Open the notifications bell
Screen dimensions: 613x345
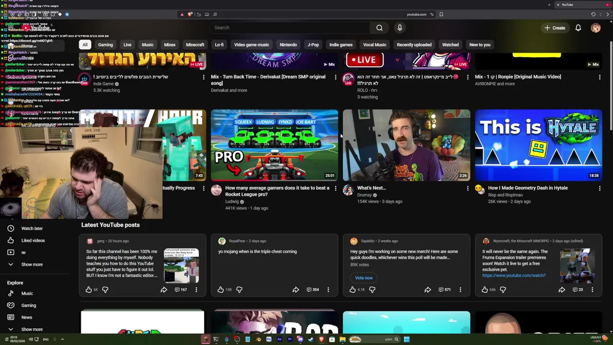click(578, 28)
